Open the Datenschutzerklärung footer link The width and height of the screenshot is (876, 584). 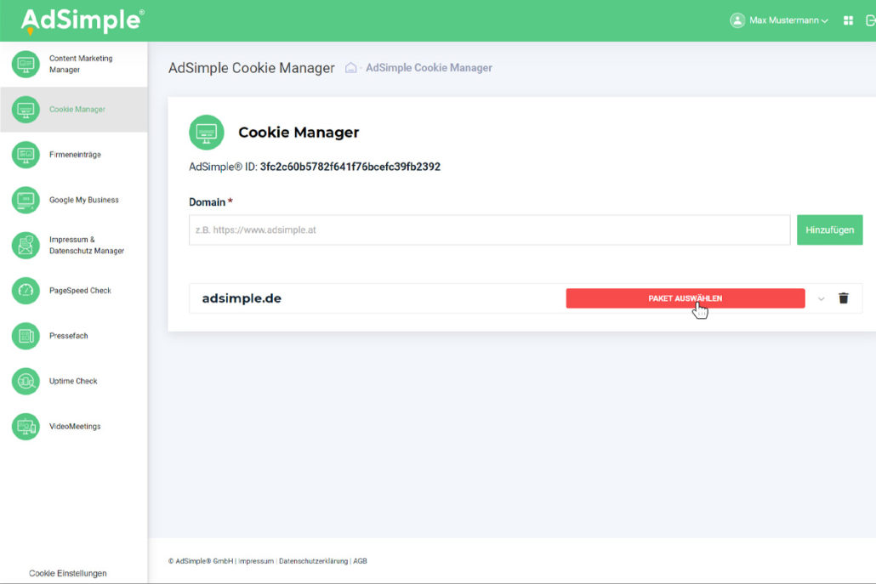pyautogui.click(x=313, y=561)
